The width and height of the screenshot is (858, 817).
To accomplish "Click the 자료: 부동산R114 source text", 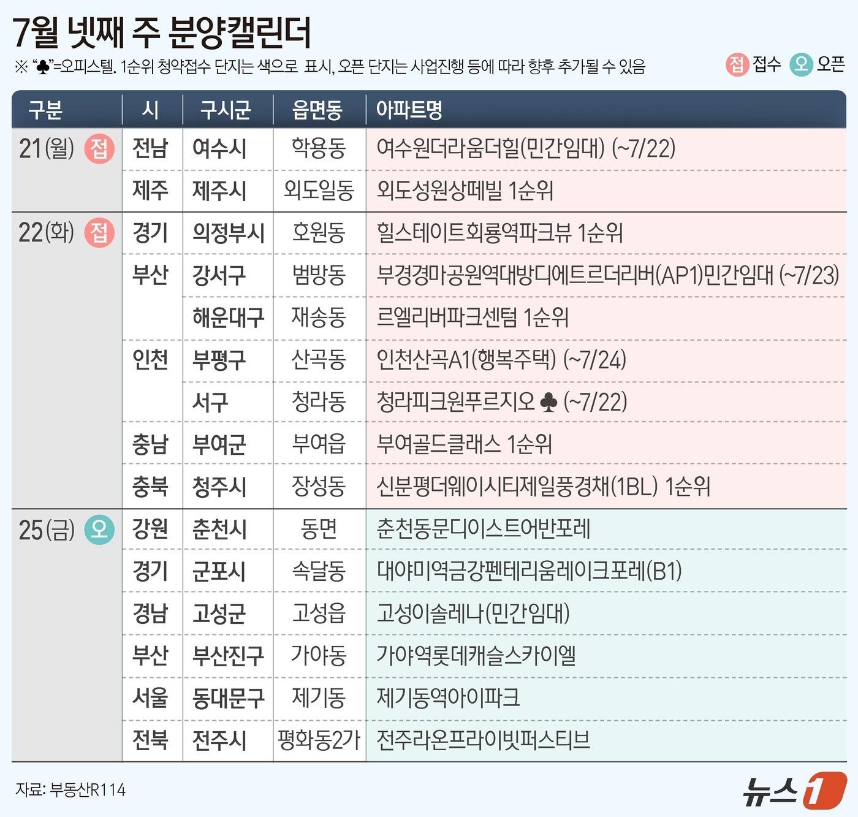I will pyautogui.click(x=70, y=790).
